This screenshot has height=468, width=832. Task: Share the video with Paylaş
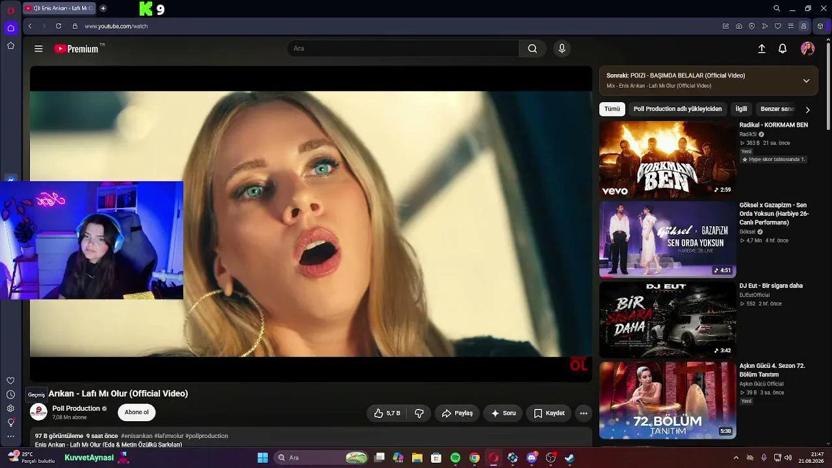[457, 413]
